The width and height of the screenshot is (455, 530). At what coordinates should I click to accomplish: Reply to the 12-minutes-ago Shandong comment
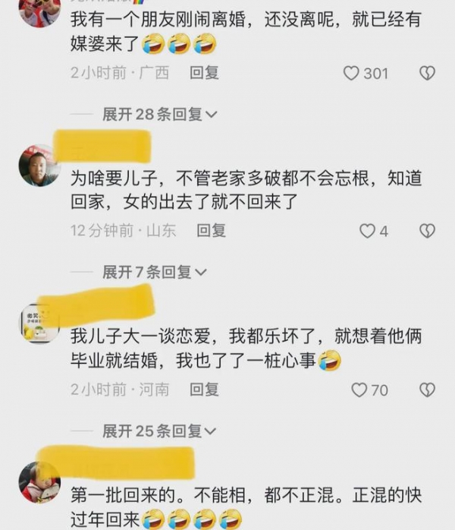212,231
